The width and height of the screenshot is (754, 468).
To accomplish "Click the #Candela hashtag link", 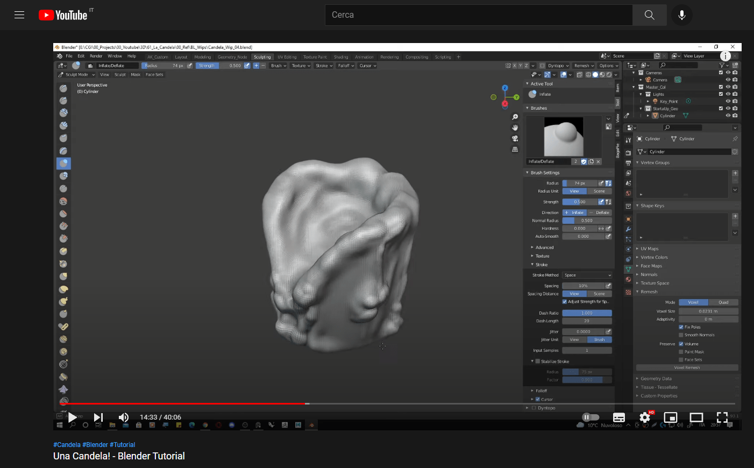I will click(67, 445).
